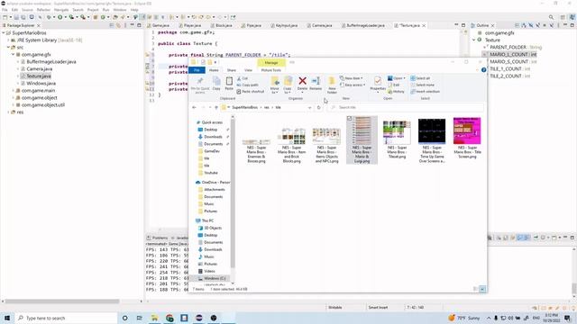Open Properties in Explorer ribbon
Viewport: 577px width, 324px height.
pyautogui.click(x=377, y=84)
